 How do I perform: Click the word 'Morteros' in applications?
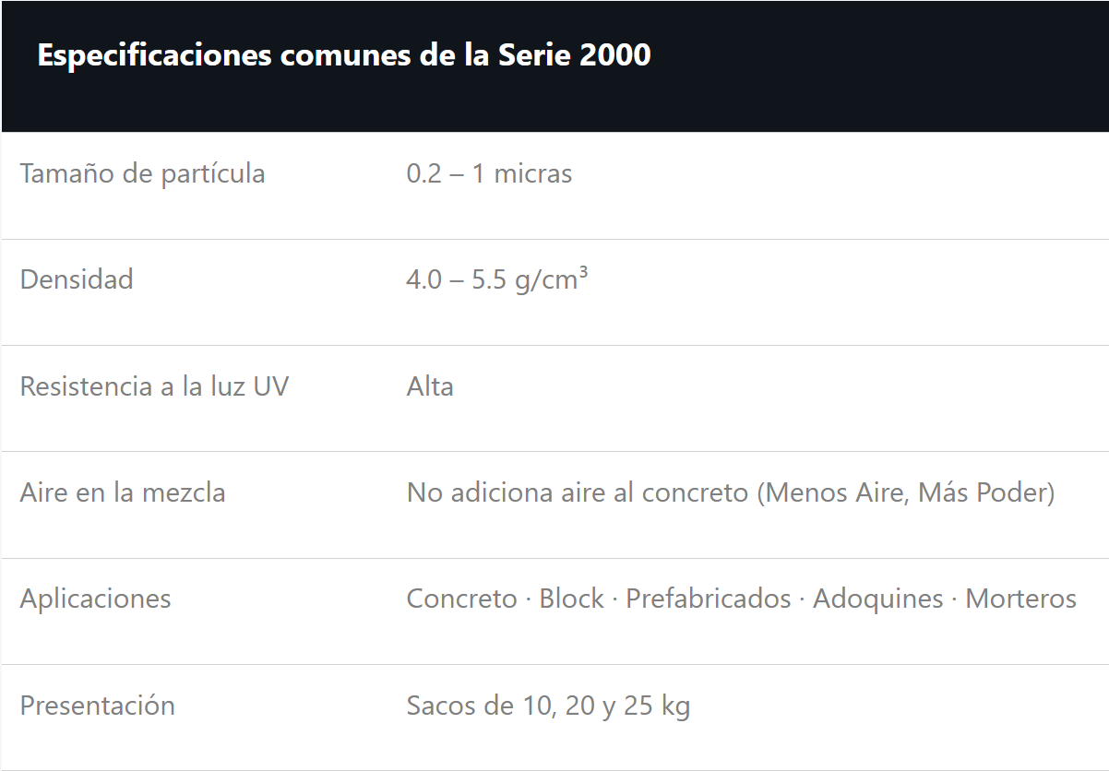pos(1021,599)
